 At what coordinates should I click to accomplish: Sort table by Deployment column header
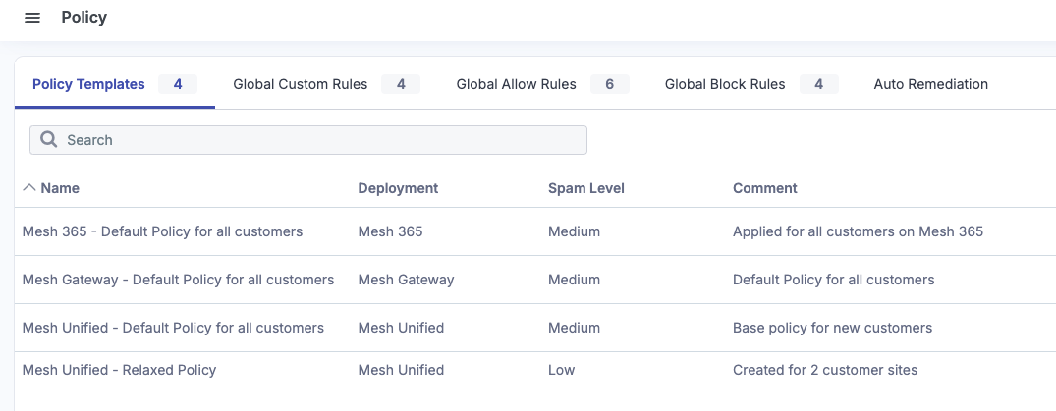pyautogui.click(x=398, y=188)
